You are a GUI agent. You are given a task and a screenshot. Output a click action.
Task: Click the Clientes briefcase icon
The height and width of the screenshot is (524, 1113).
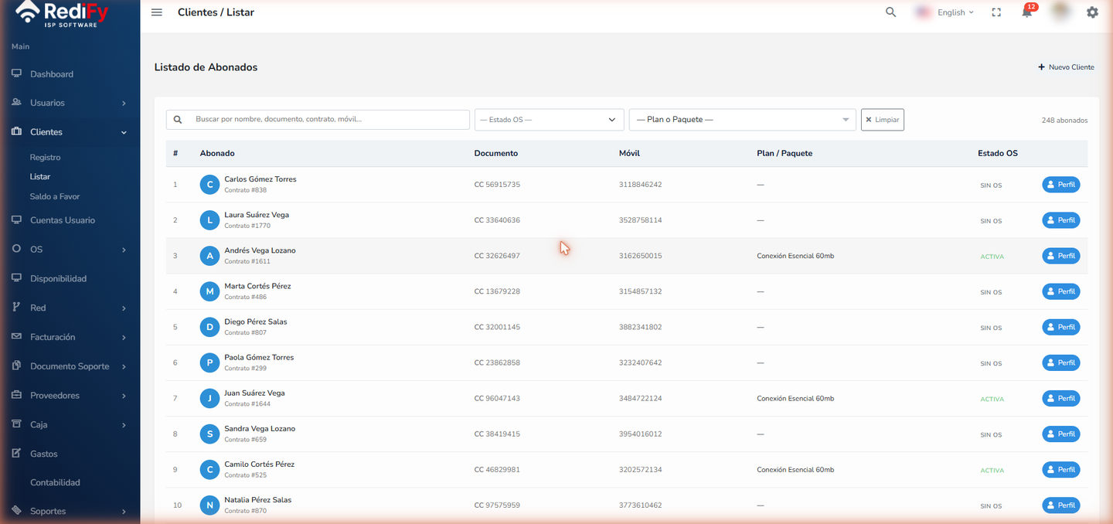(x=16, y=132)
